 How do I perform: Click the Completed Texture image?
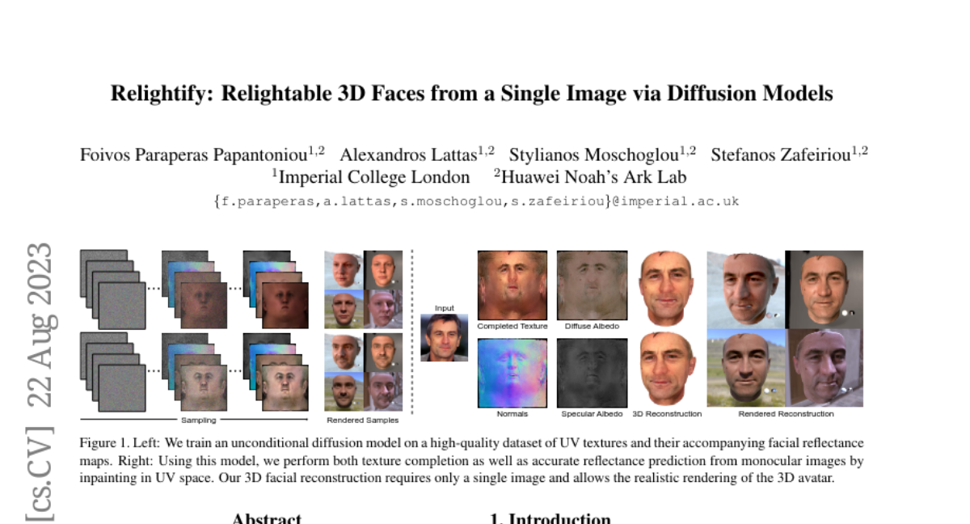click(512, 285)
